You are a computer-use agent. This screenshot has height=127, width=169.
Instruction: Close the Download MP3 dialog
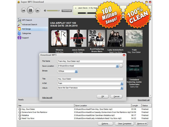(124, 55)
